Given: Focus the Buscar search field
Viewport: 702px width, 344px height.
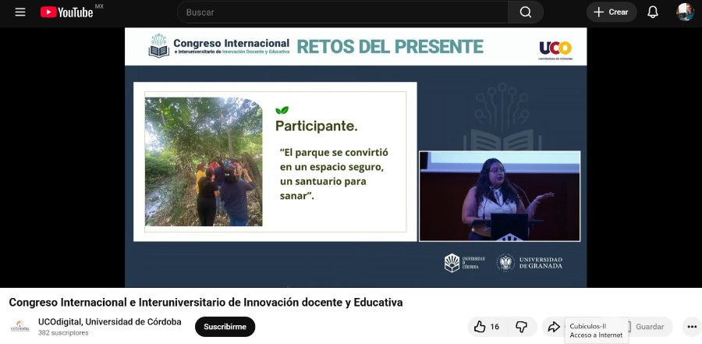Looking at the screenshot, I should pyautogui.click(x=343, y=12).
